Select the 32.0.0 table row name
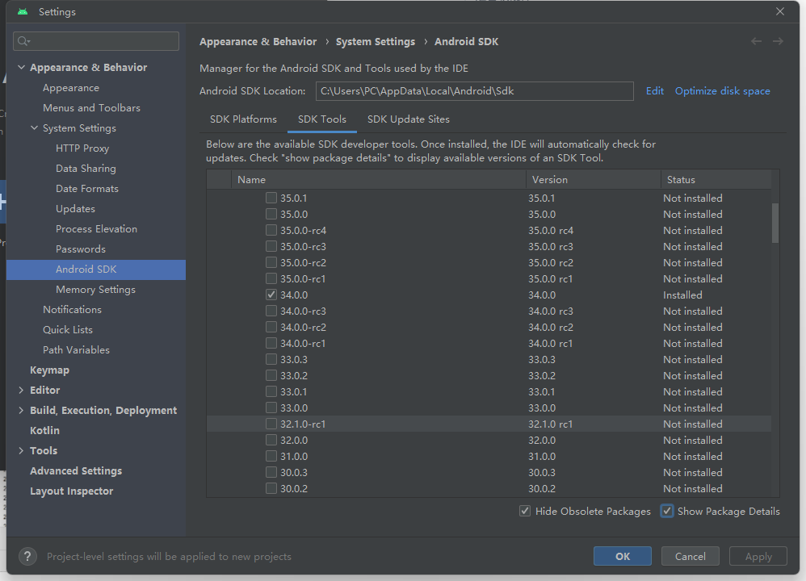This screenshot has width=806, height=581. click(x=293, y=441)
